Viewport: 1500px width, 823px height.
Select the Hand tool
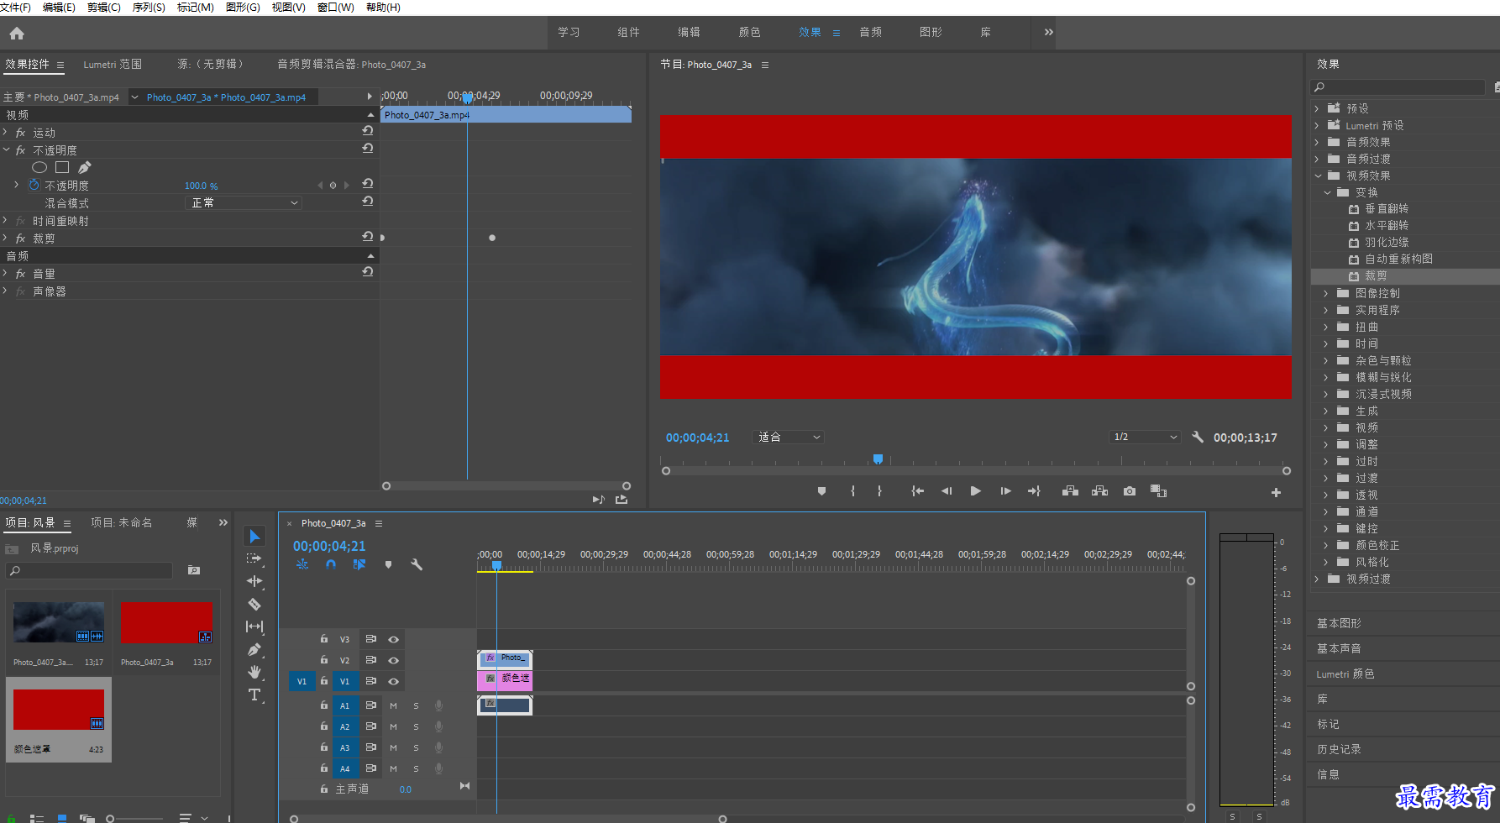[254, 672]
